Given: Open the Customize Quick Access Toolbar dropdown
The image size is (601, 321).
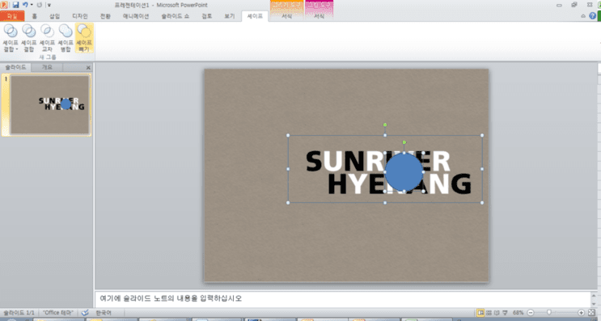Looking at the screenshot, I should [49, 5].
